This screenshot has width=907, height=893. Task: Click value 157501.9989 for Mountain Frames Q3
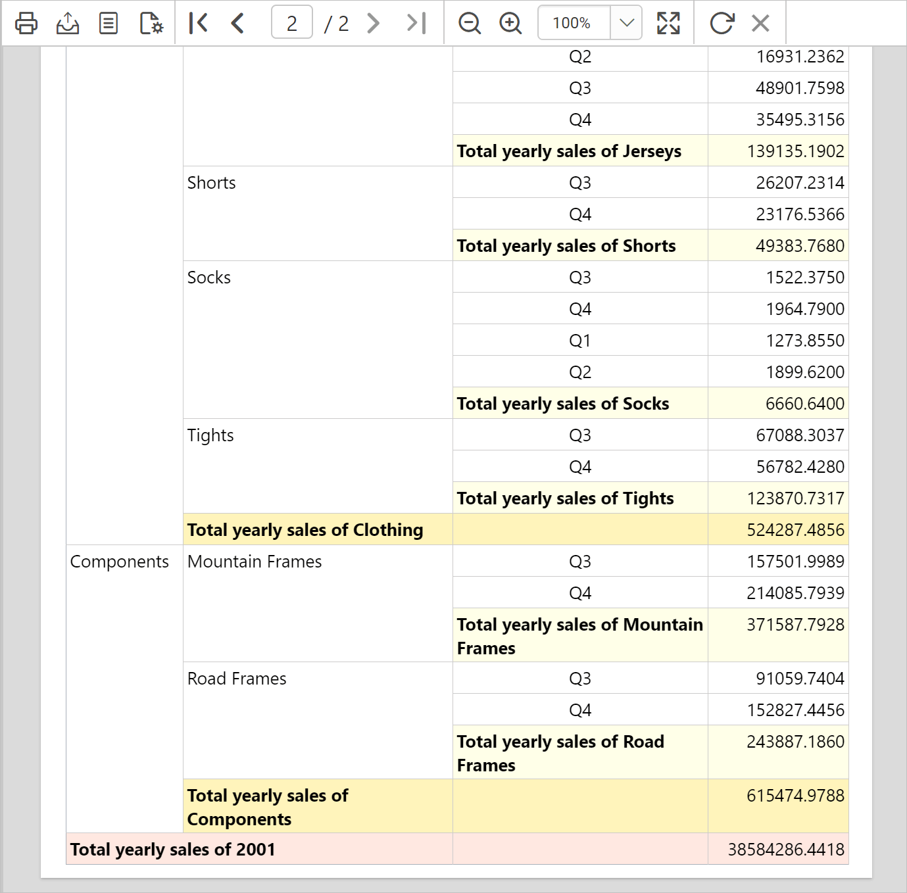coord(779,561)
